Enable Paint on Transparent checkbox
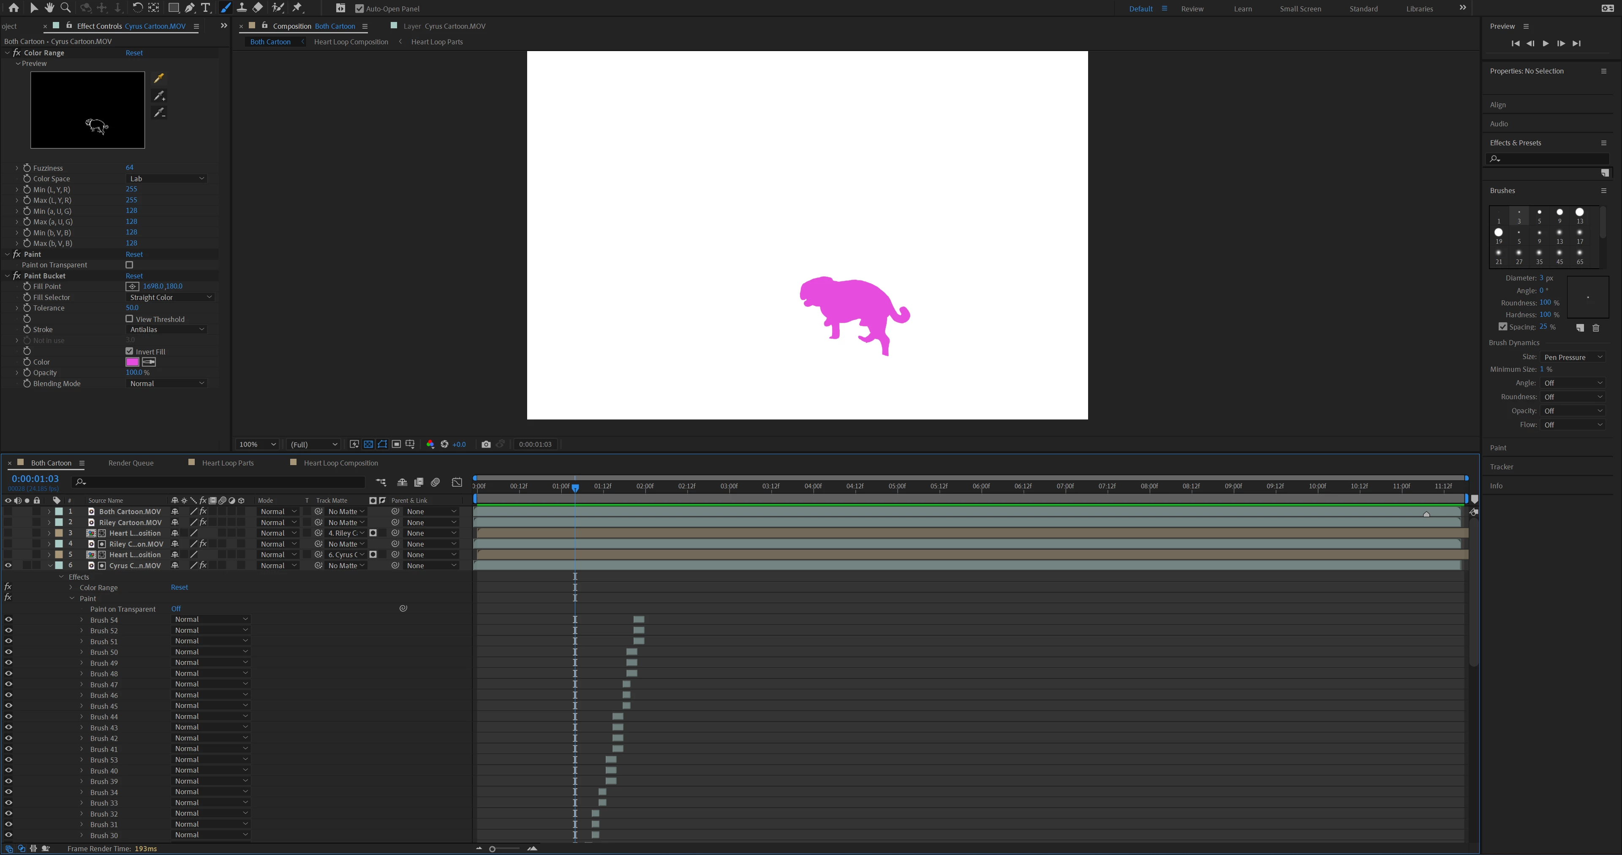 [x=129, y=265]
